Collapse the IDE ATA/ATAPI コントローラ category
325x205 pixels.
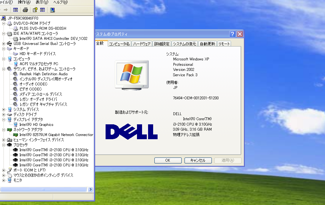coord(3,34)
